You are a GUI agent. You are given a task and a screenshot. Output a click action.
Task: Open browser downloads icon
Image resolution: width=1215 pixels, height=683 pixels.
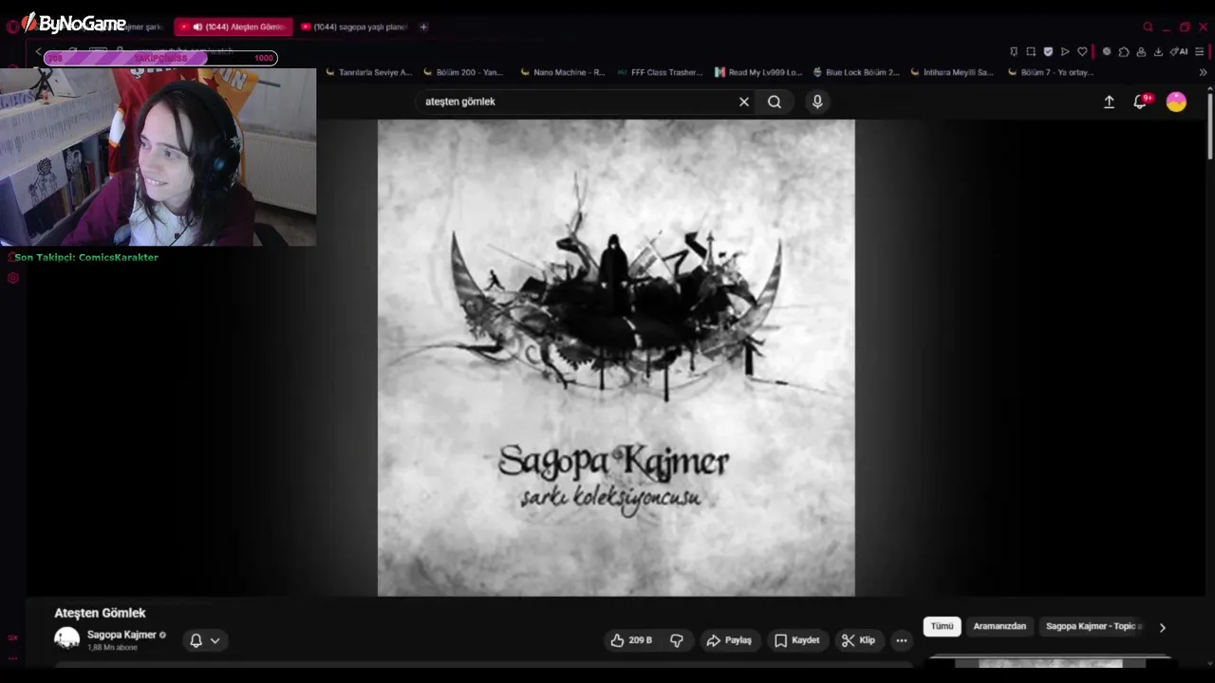[1158, 51]
